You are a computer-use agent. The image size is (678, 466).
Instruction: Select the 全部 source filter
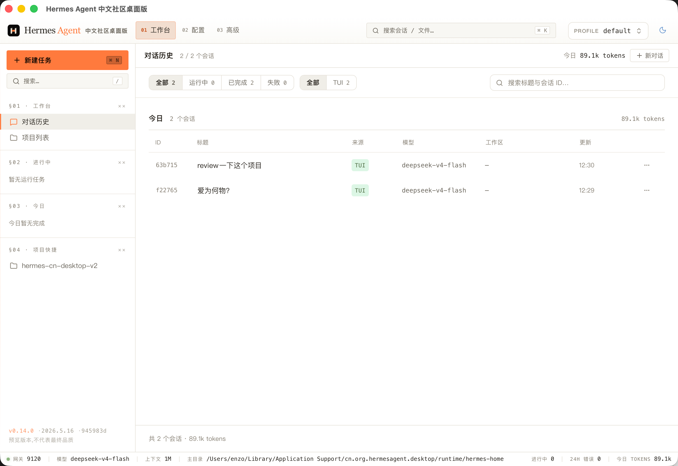pyautogui.click(x=313, y=83)
